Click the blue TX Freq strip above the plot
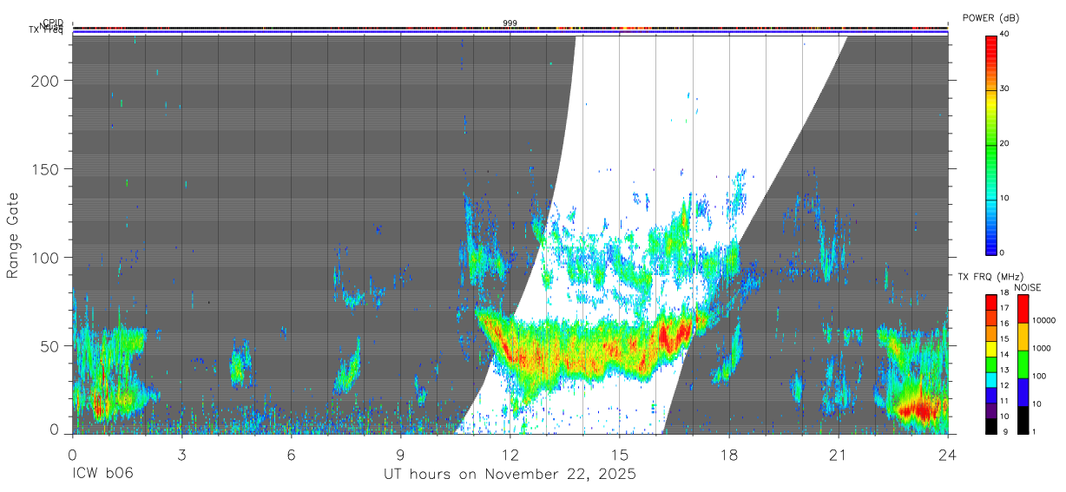This screenshot has height=492, width=1066. point(510,34)
